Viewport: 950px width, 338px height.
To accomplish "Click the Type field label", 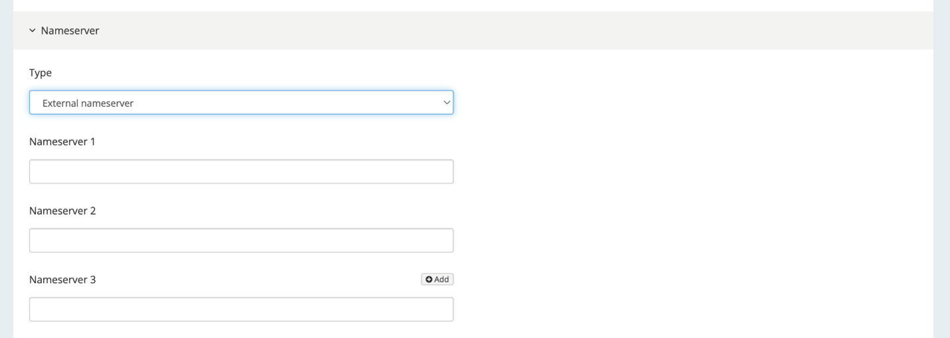I will [41, 73].
